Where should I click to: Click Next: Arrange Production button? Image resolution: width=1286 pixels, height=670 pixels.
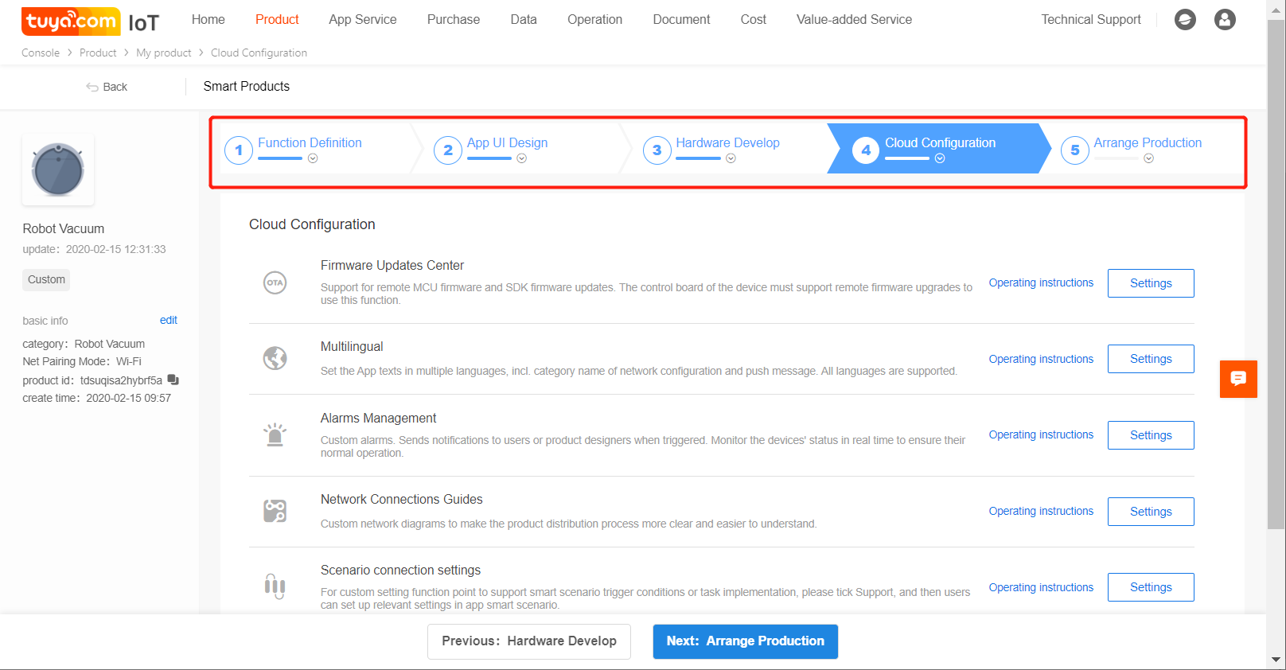coord(745,641)
